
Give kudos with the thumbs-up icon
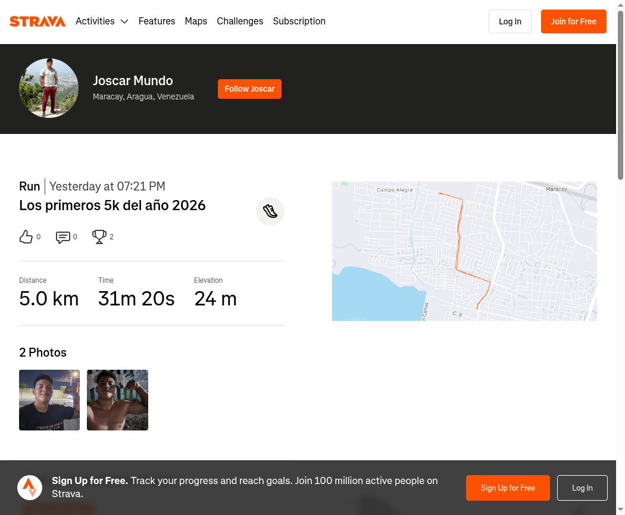point(26,237)
